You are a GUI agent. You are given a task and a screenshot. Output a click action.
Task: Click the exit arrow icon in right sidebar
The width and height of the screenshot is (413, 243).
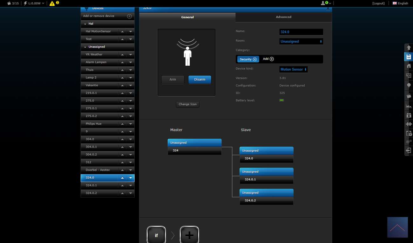pos(409,150)
